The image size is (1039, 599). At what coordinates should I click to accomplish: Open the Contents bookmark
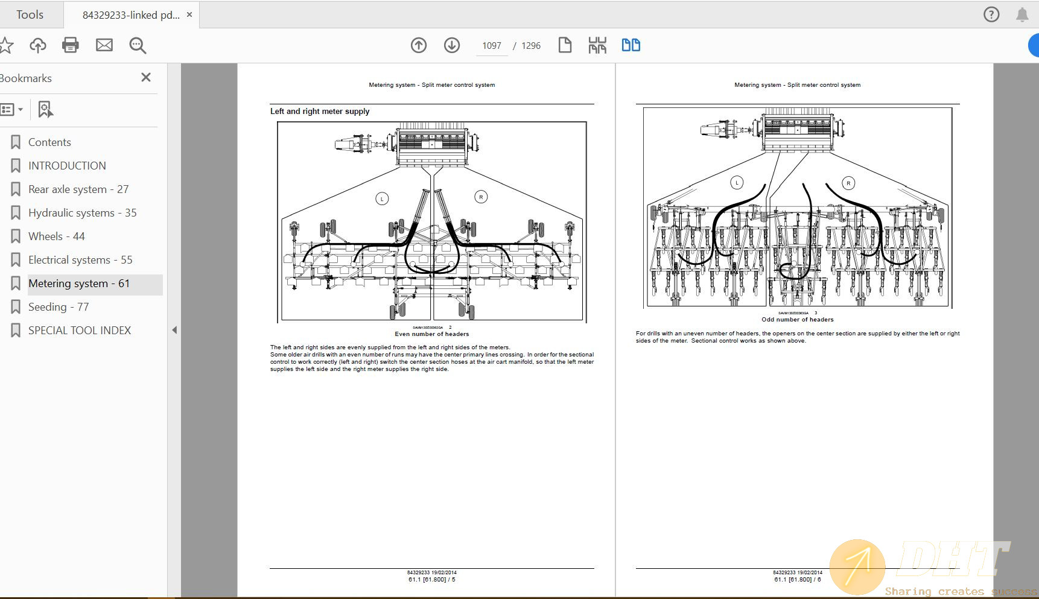point(49,142)
